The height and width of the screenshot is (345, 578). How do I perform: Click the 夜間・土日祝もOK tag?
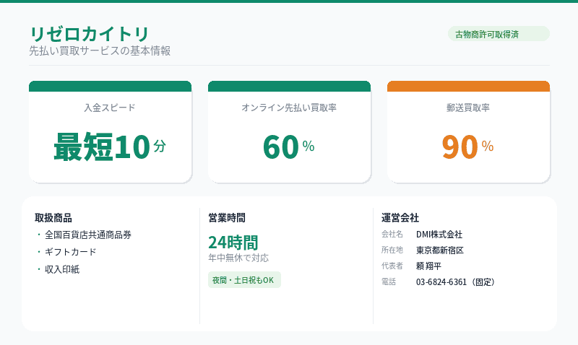pos(244,280)
